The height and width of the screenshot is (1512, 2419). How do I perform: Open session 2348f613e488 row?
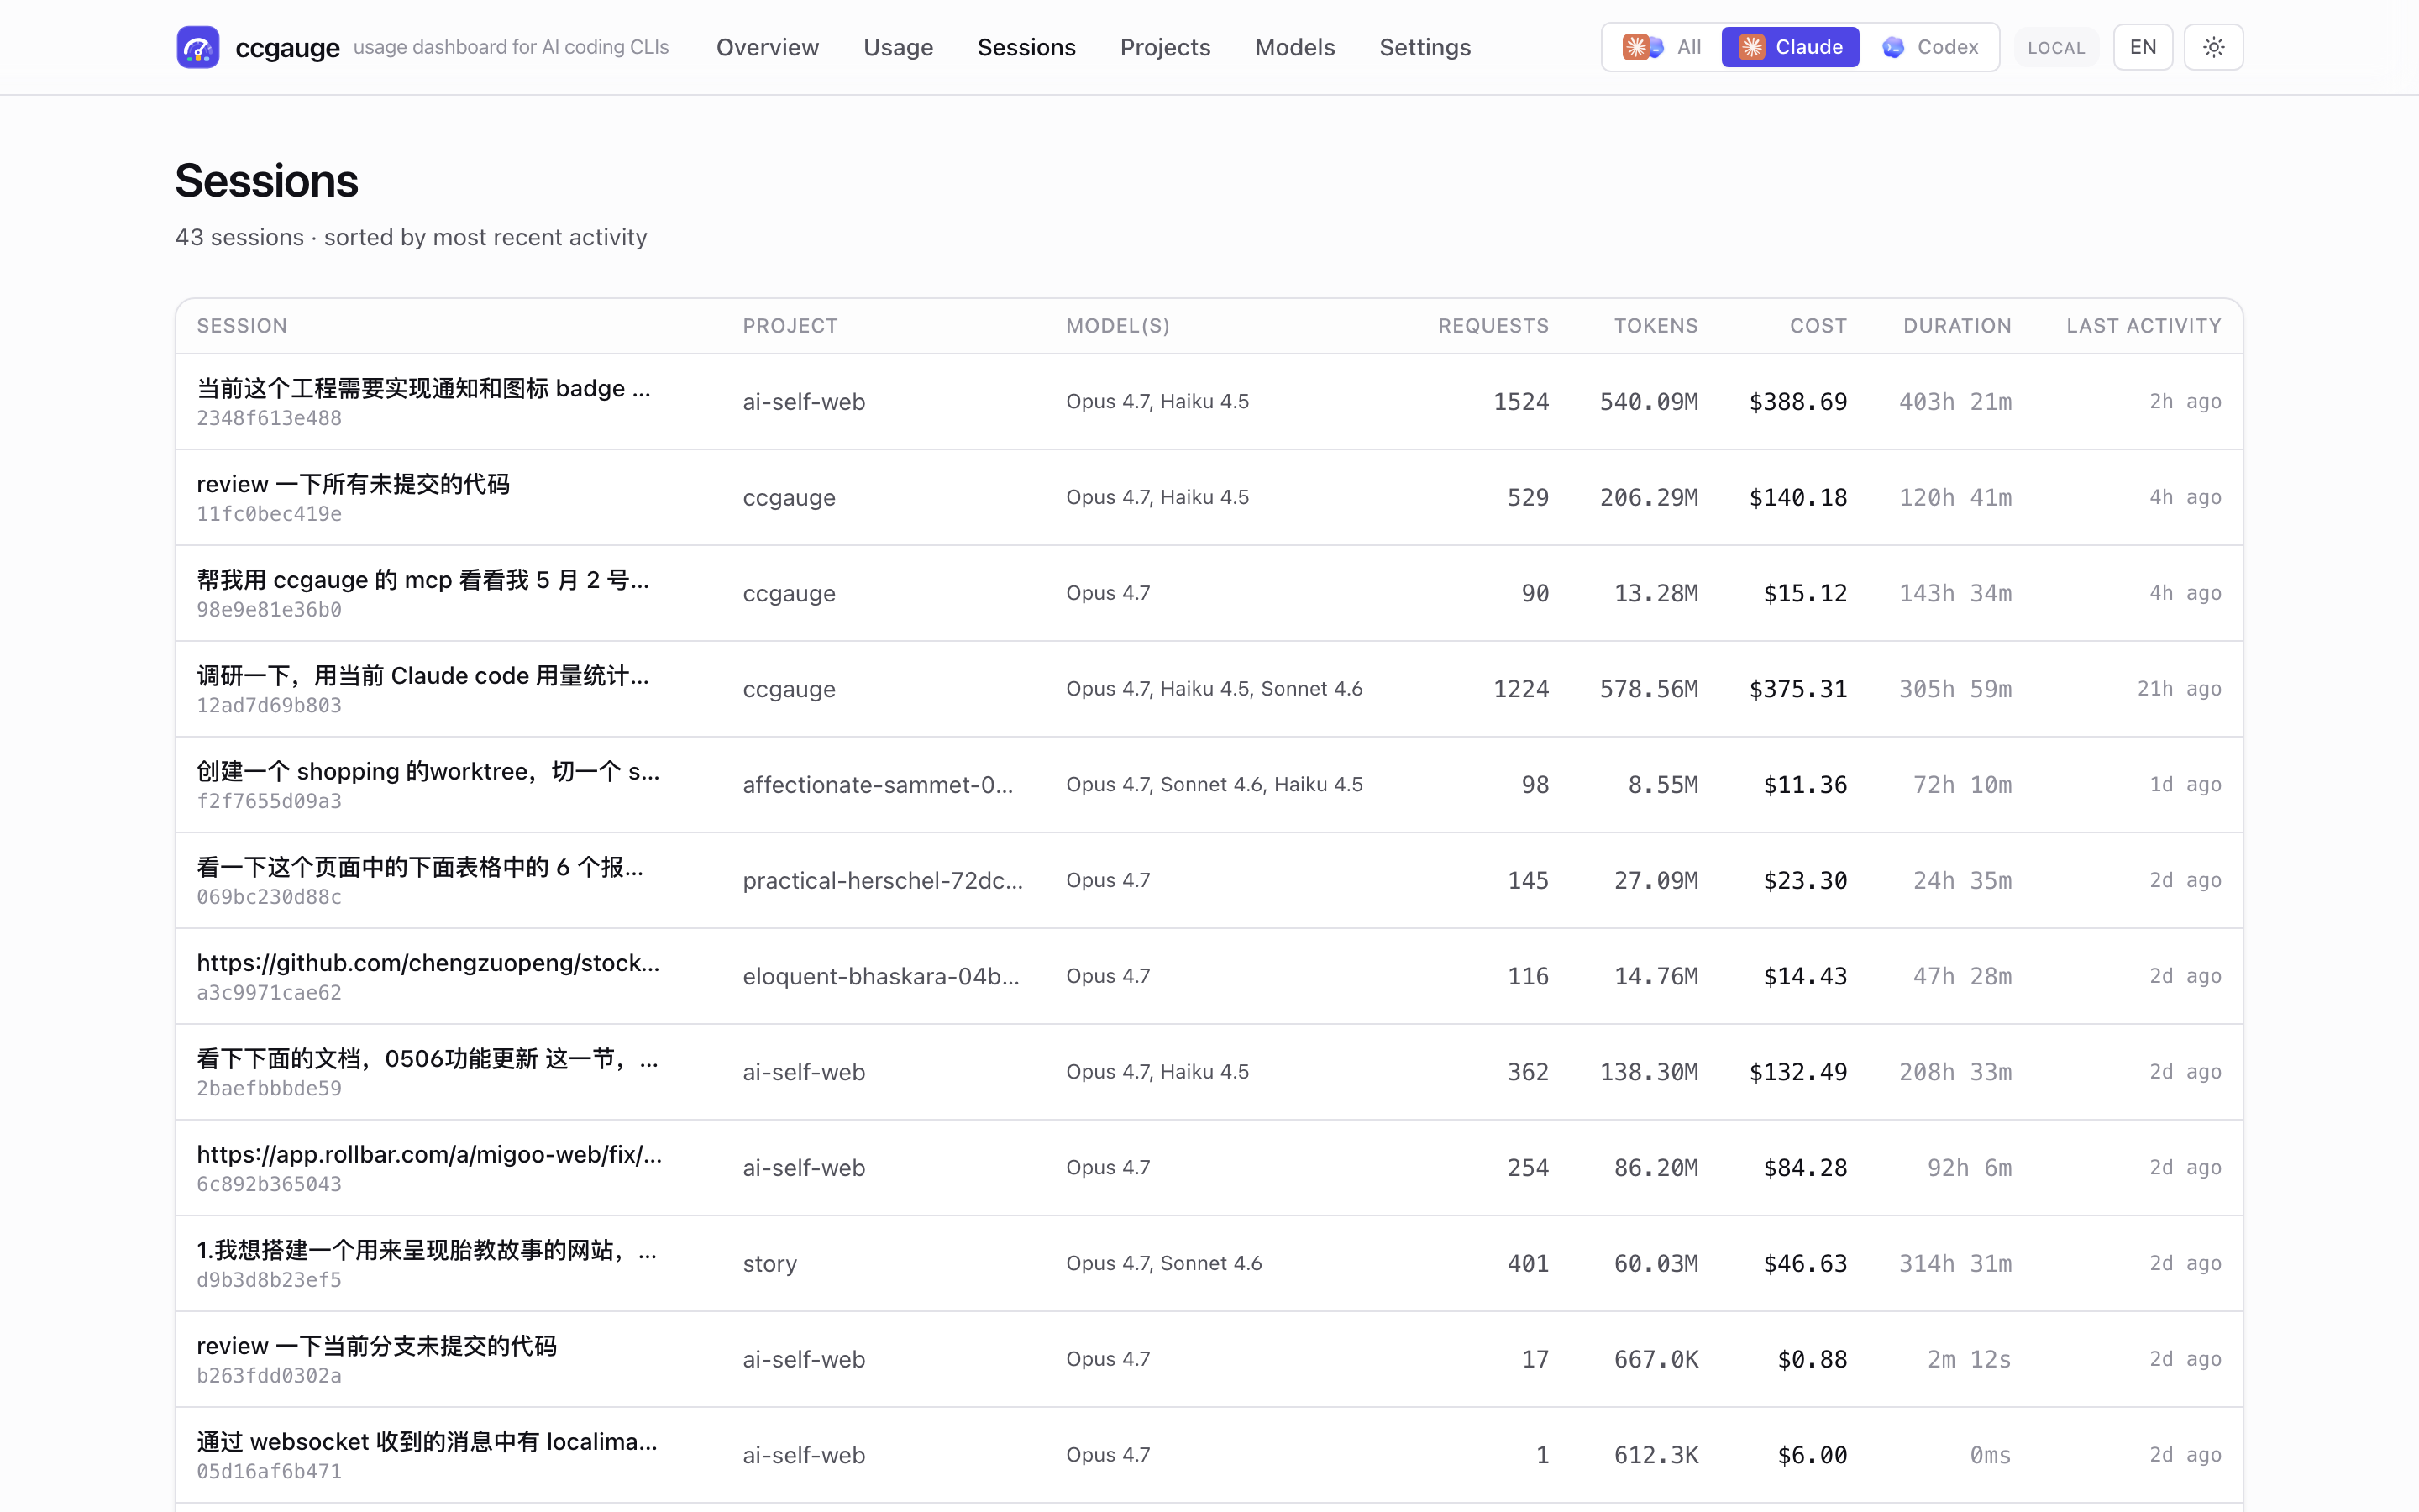pyautogui.click(x=1209, y=402)
